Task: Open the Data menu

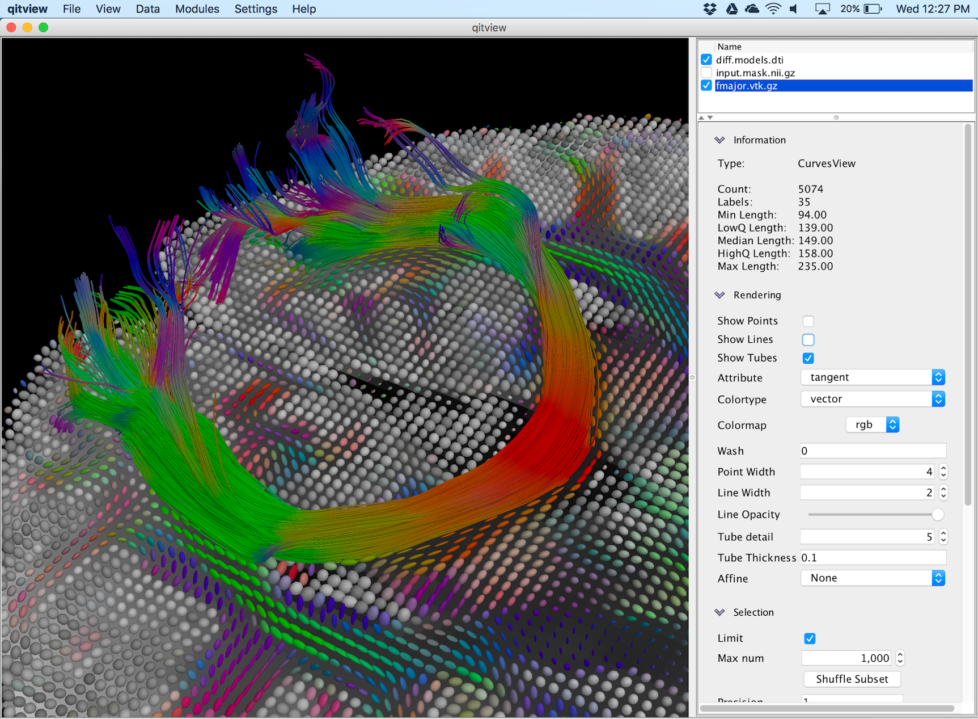Action: click(147, 9)
